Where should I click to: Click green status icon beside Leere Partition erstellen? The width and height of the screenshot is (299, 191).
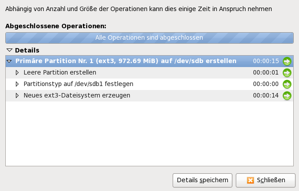tap(287, 72)
